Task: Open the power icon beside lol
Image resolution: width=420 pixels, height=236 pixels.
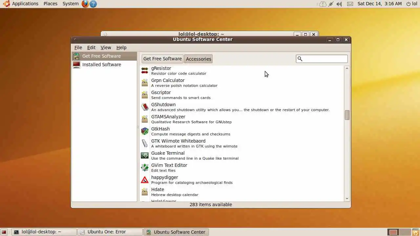Action: click(409, 4)
